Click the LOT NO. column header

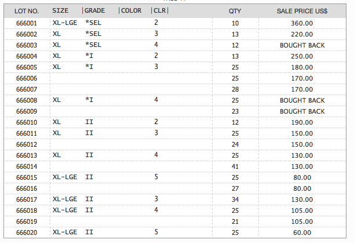(x=27, y=11)
